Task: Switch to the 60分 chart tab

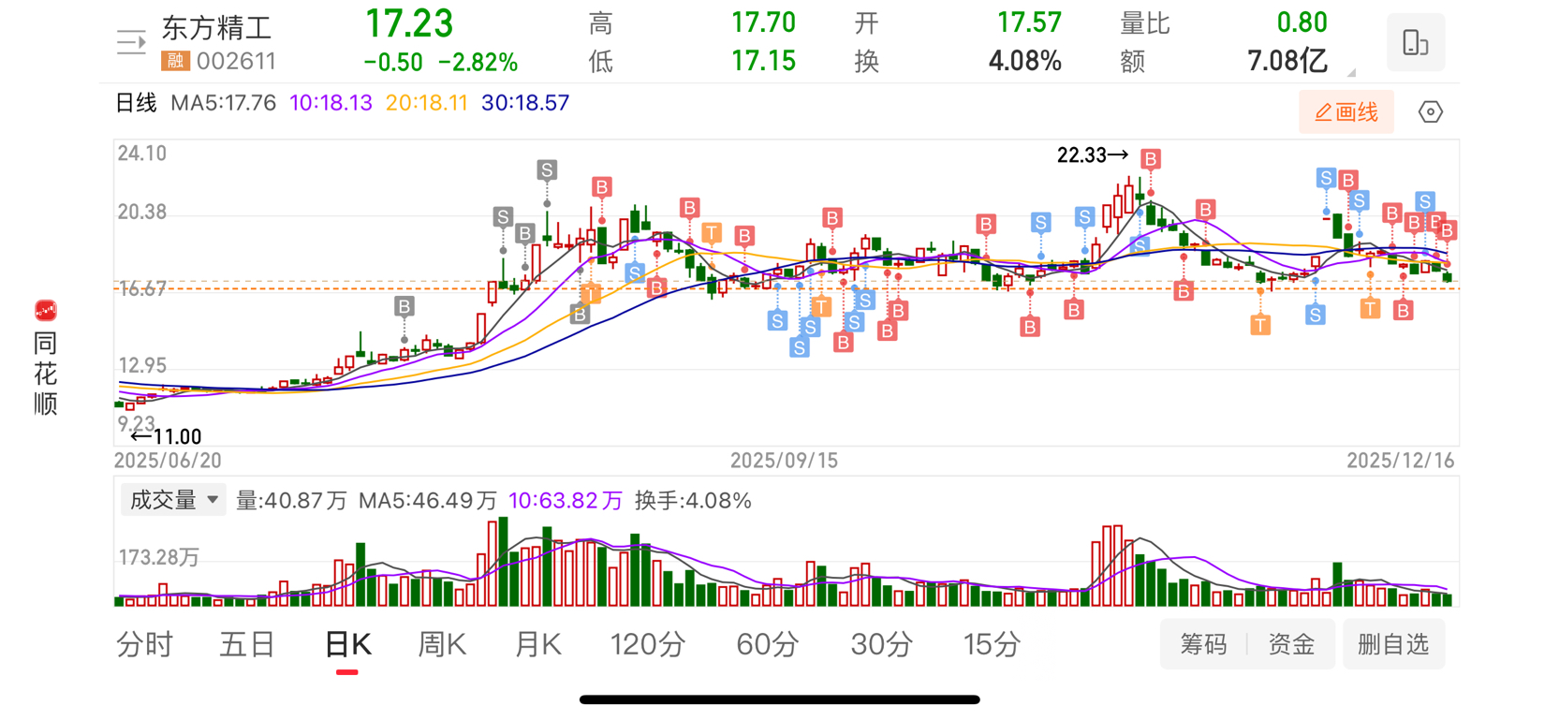Action: (768, 644)
